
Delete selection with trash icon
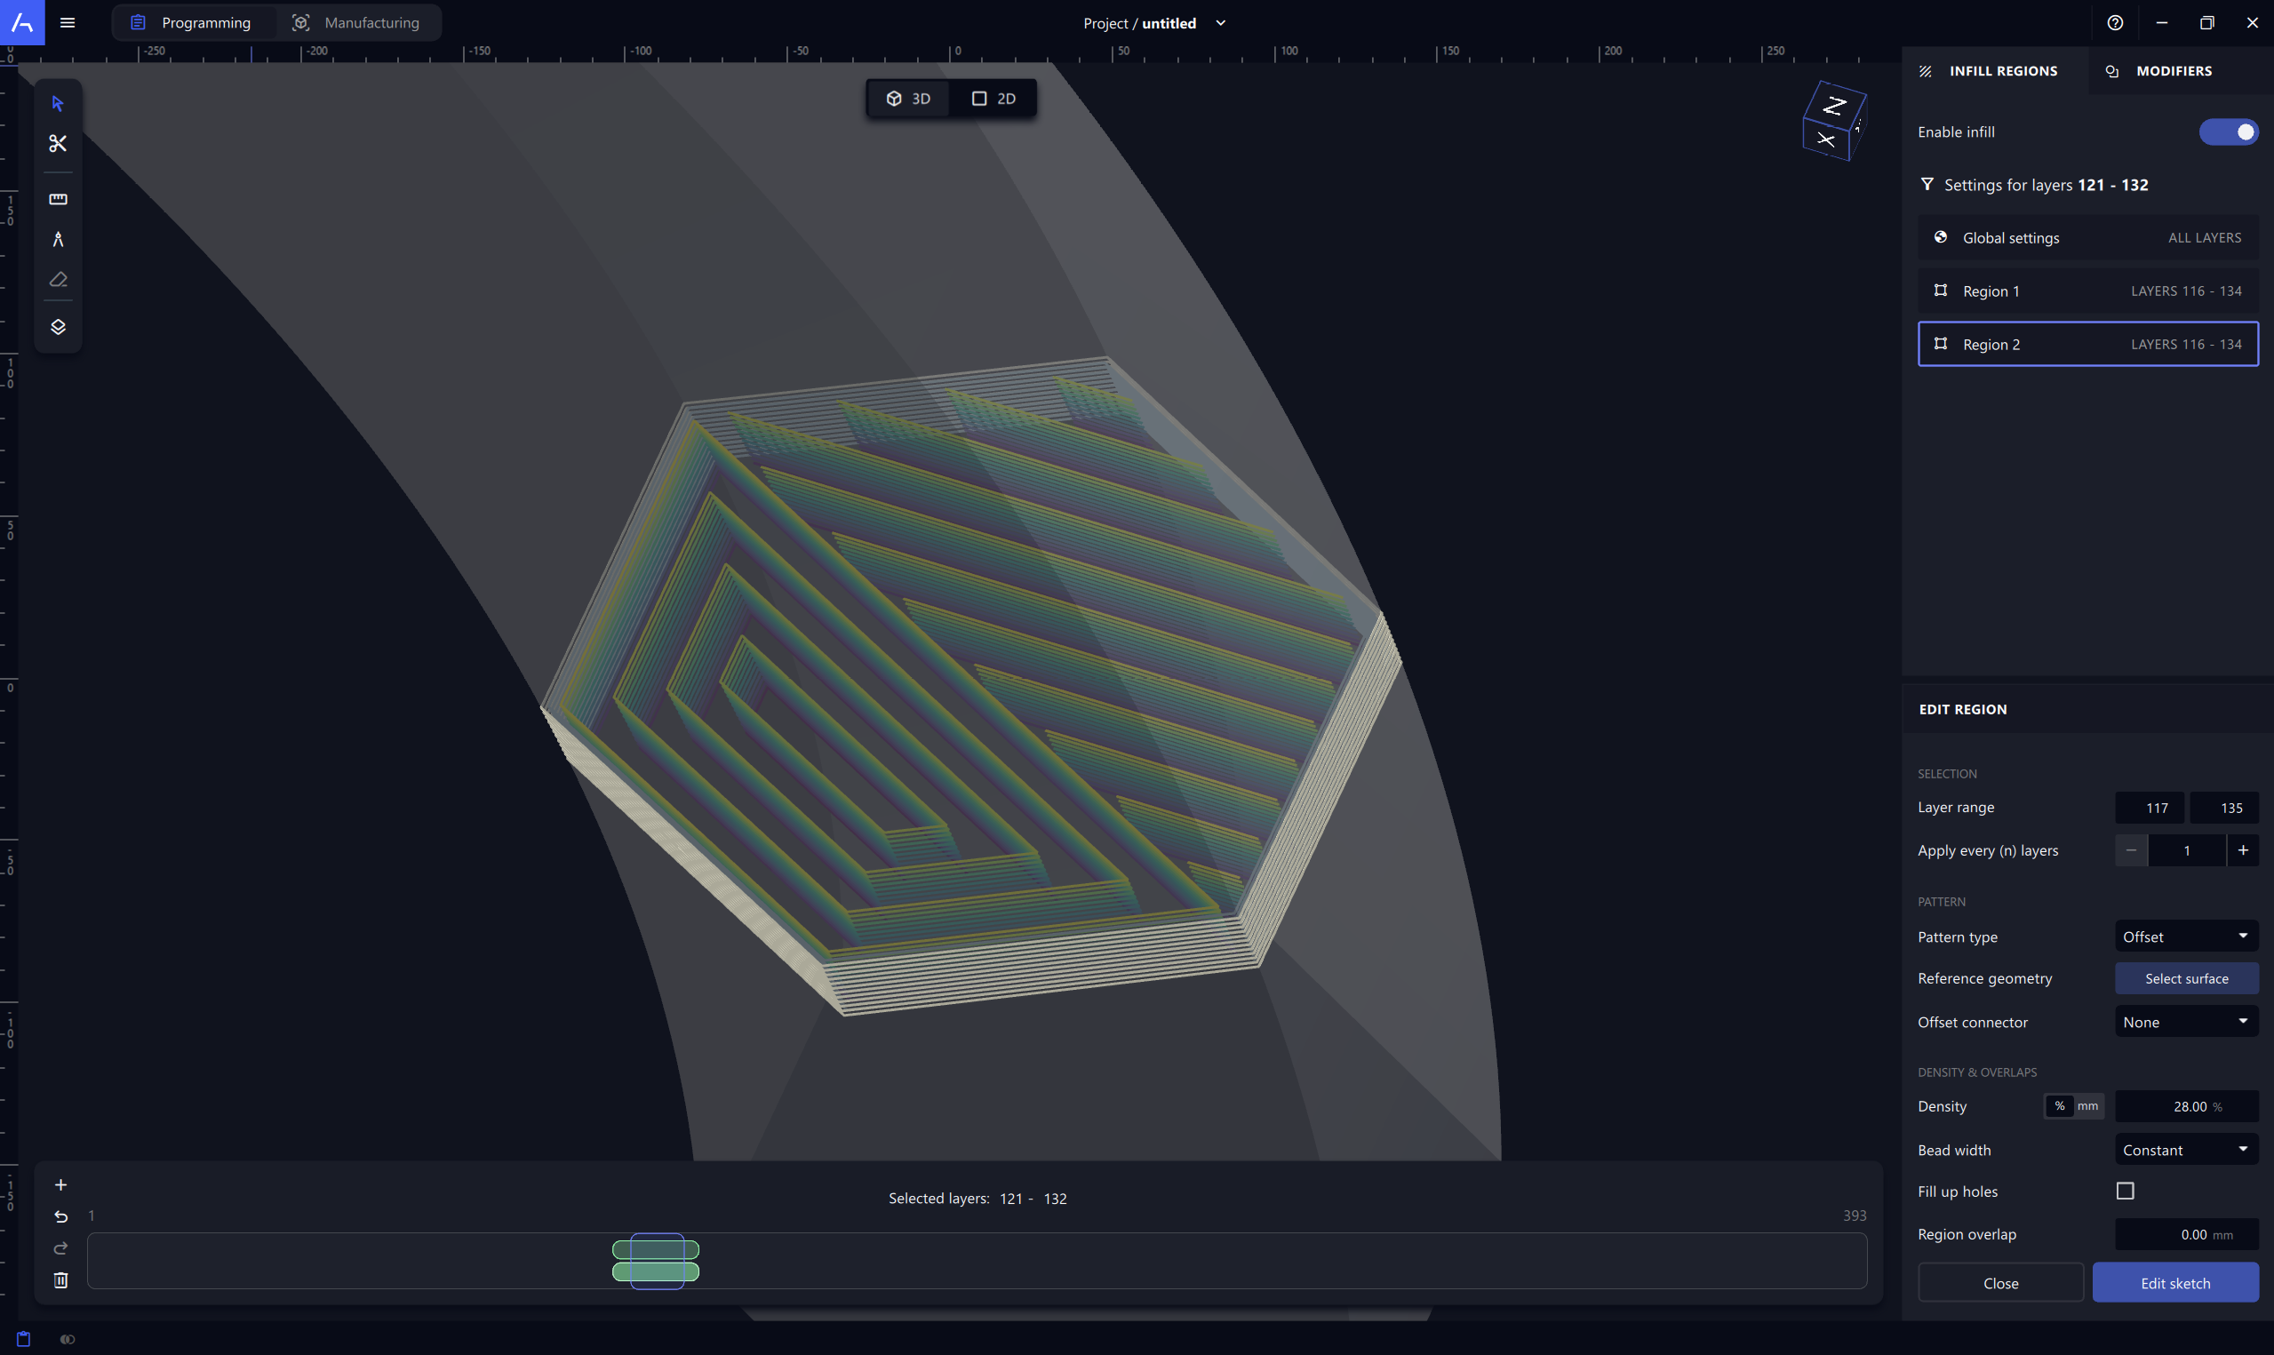click(60, 1280)
